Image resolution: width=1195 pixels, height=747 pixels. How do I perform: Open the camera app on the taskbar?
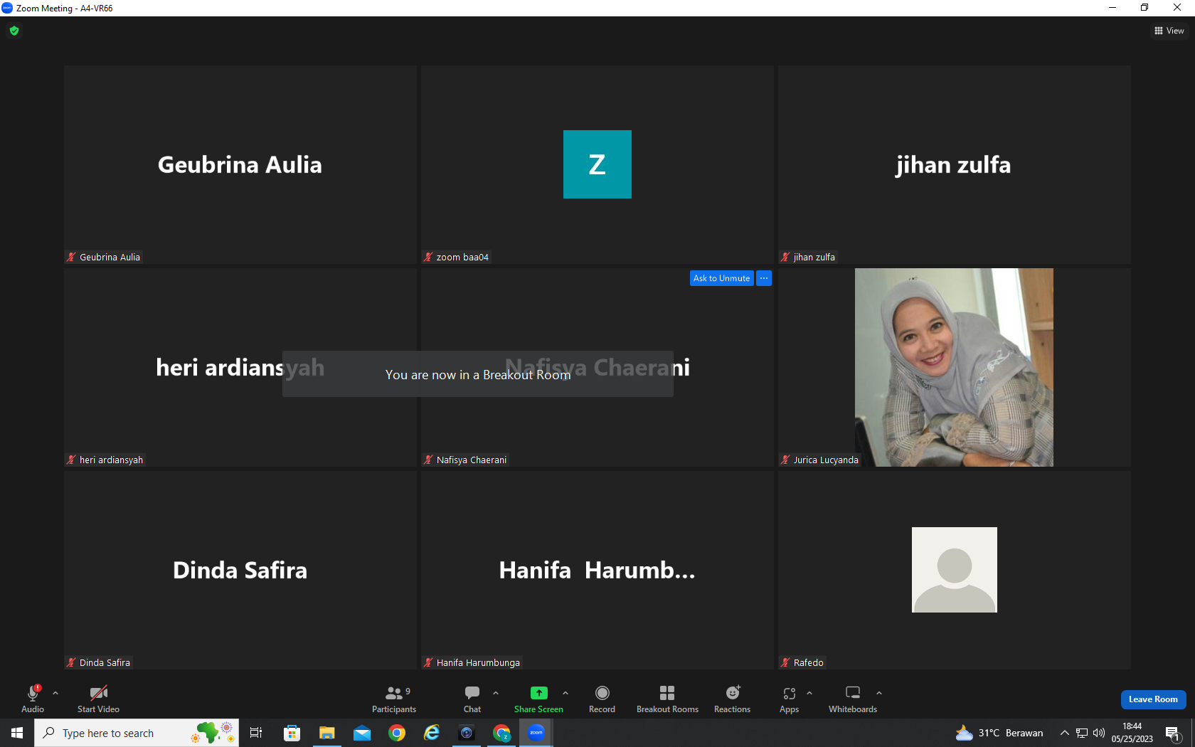(467, 733)
